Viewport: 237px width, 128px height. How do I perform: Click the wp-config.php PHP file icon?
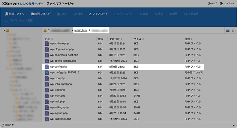(x=47, y=67)
